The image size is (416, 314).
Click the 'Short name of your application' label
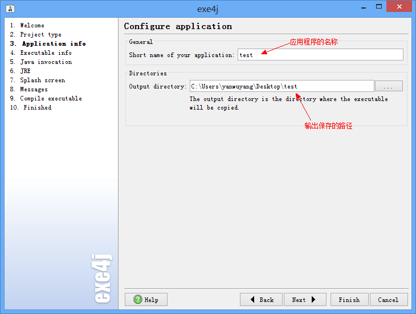tap(181, 55)
